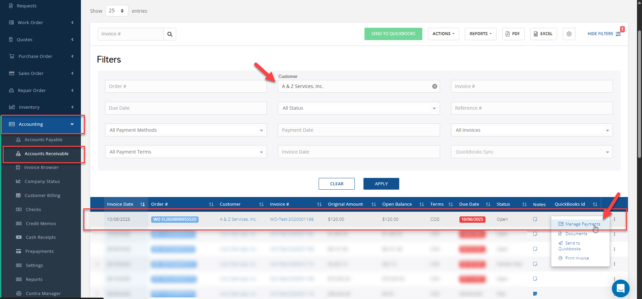Select Manage Payments from the context menu
642x299 pixels.
click(x=582, y=224)
